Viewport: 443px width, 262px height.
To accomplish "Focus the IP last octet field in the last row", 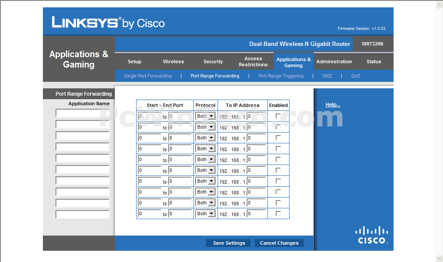I will point(257,213).
